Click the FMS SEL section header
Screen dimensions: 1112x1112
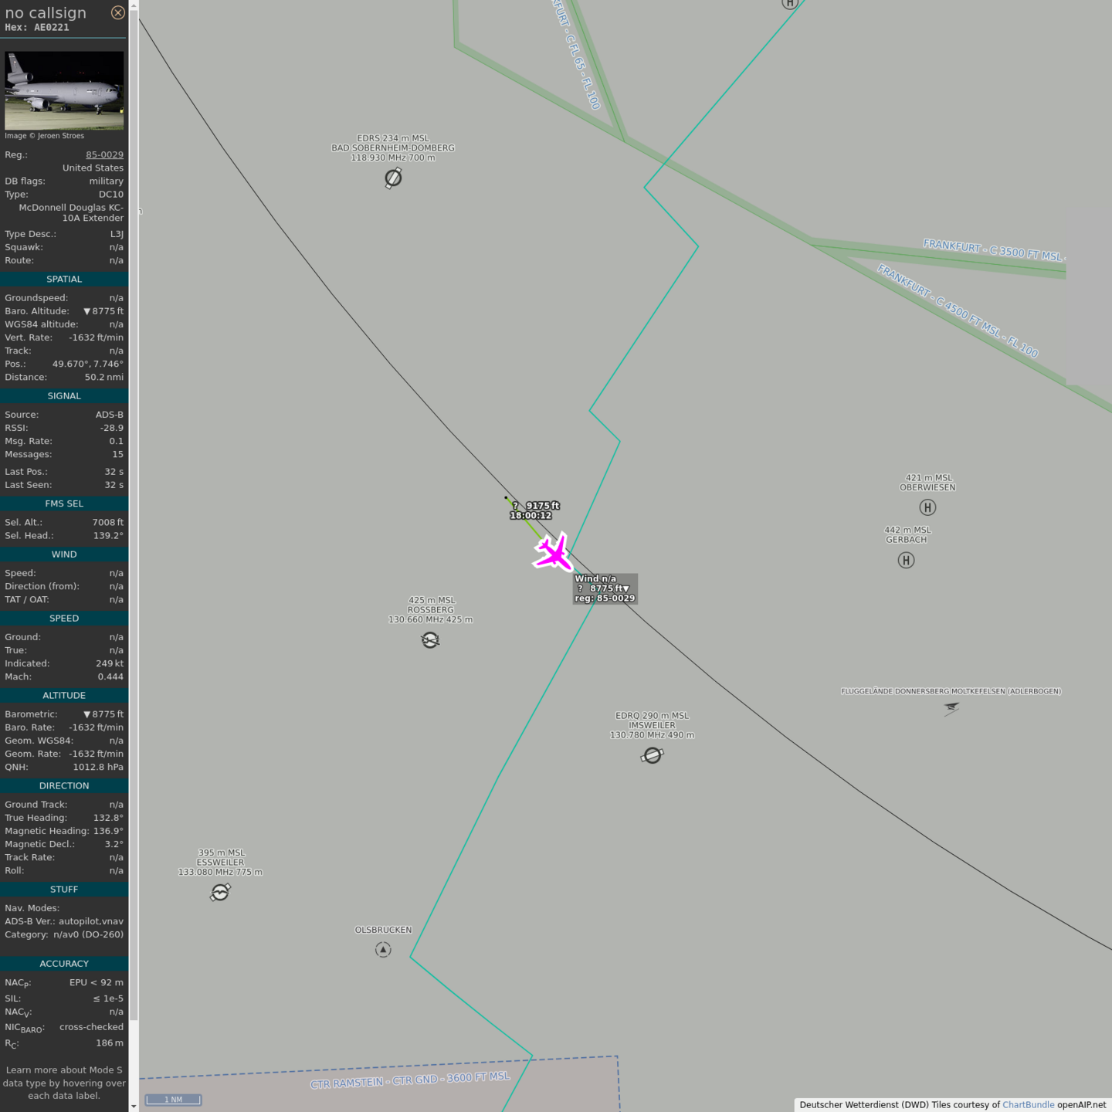pyautogui.click(x=64, y=503)
